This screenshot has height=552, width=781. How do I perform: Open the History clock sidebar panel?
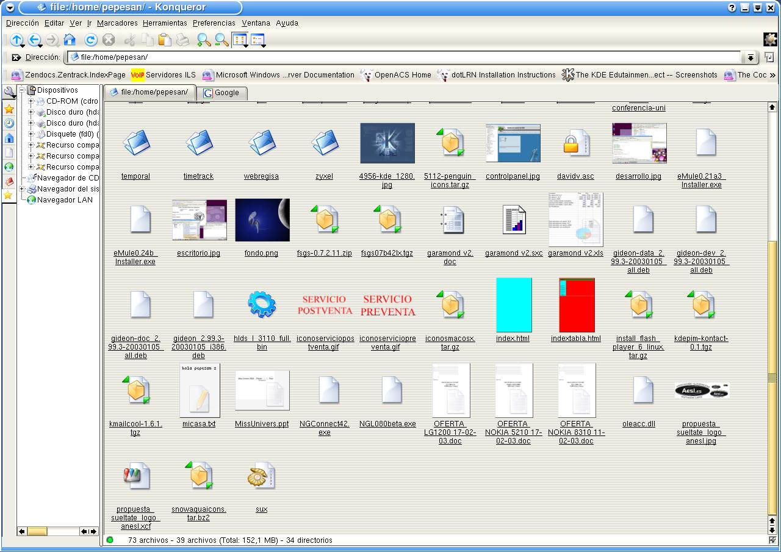click(9, 123)
